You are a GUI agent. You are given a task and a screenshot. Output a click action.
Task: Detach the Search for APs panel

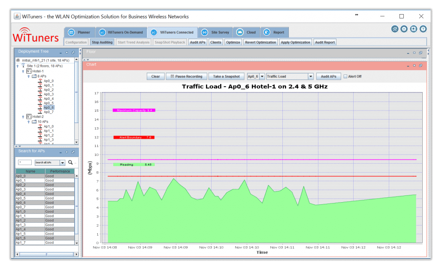point(73,152)
